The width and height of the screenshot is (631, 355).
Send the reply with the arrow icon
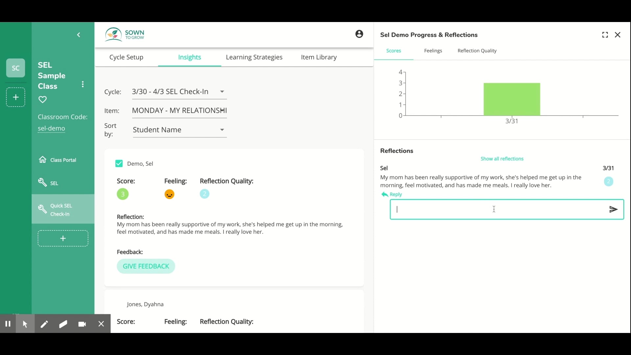613,209
